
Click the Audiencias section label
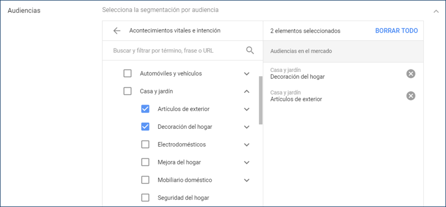coord(24,11)
